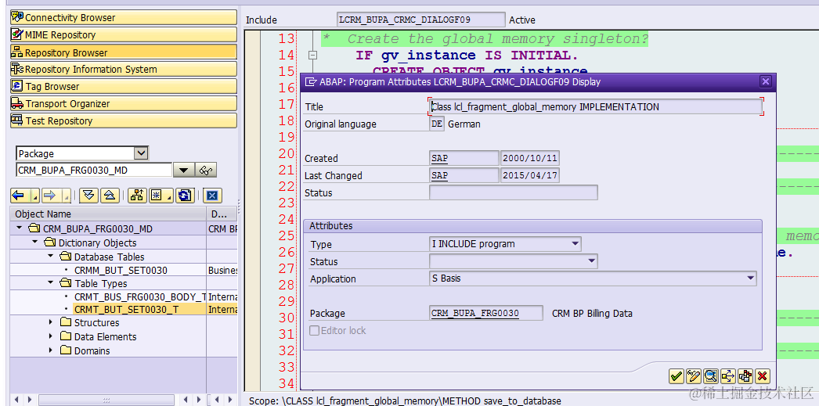819x406 pixels.
Task: Open the Transport Organizer
Action: pos(123,103)
